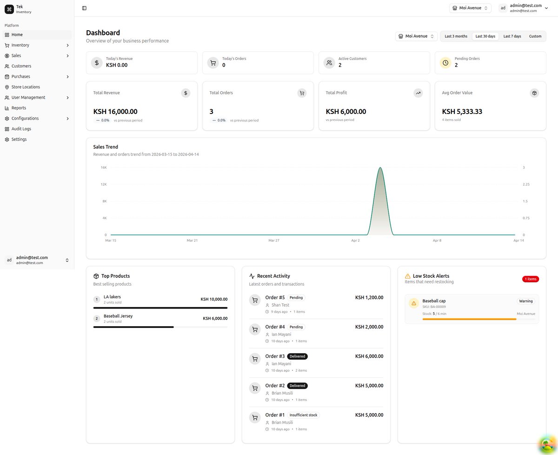Select the Custom date range
Viewport: 558px width, 455px height.
(535, 36)
